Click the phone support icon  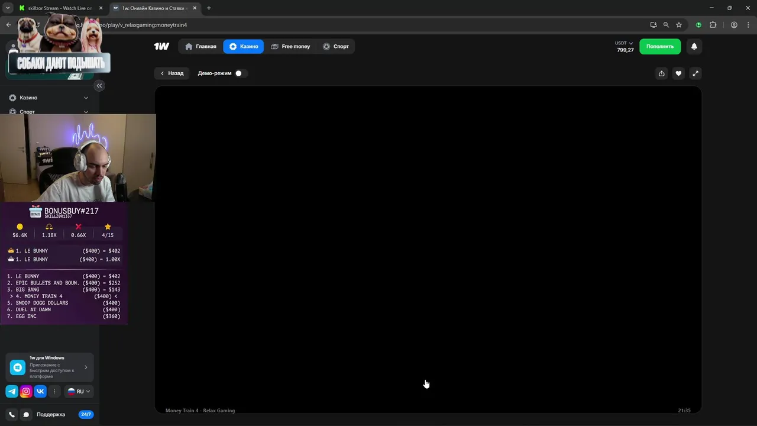click(12, 415)
